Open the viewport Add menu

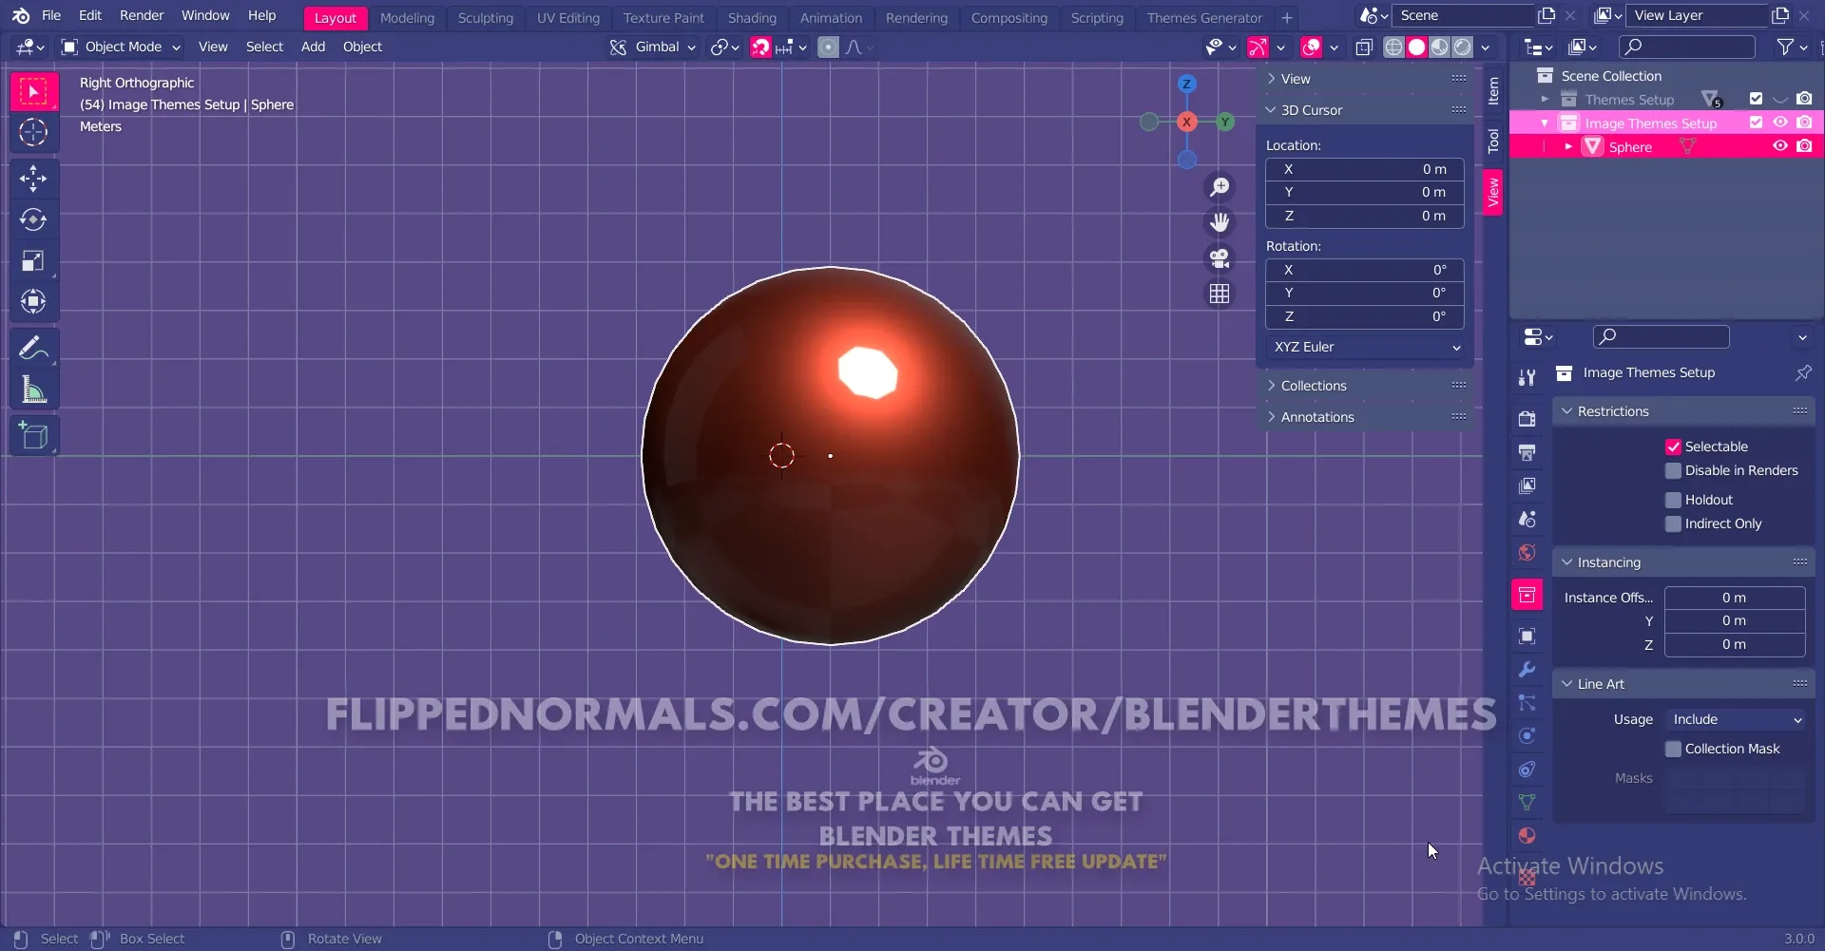(x=313, y=47)
